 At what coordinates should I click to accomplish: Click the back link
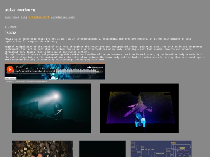[x=10, y=27]
